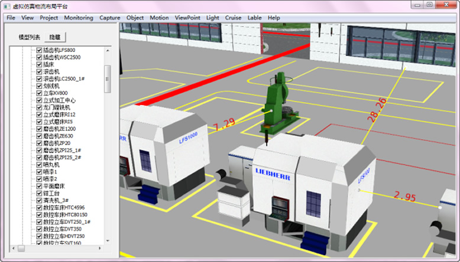Open the ViewPoint menu
Viewport: 460px width, 262px height.
point(187,18)
